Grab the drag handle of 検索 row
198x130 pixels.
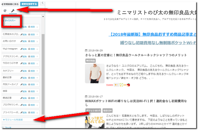pyautogui.click(x=37, y=92)
